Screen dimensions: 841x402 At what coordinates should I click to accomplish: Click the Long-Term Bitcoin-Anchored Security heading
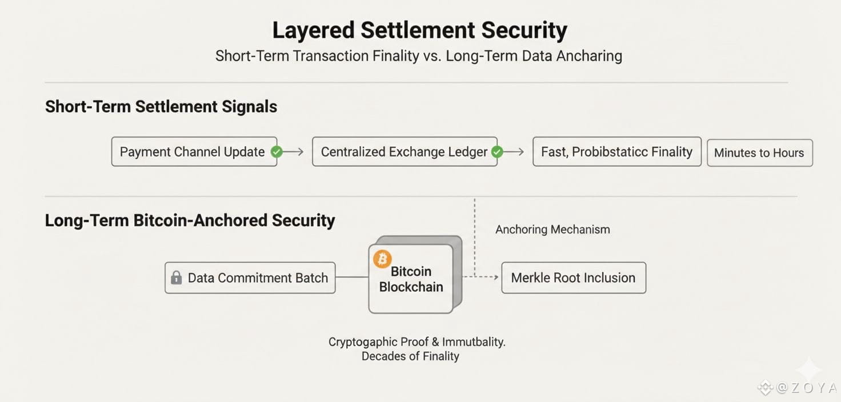(190, 220)
